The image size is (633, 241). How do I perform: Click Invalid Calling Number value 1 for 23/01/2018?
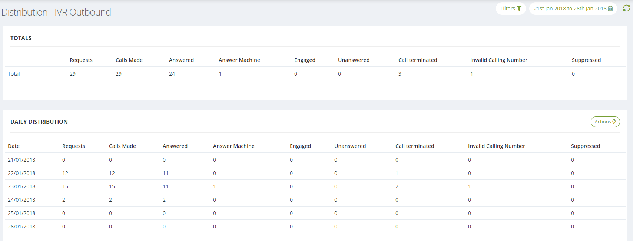469,186
